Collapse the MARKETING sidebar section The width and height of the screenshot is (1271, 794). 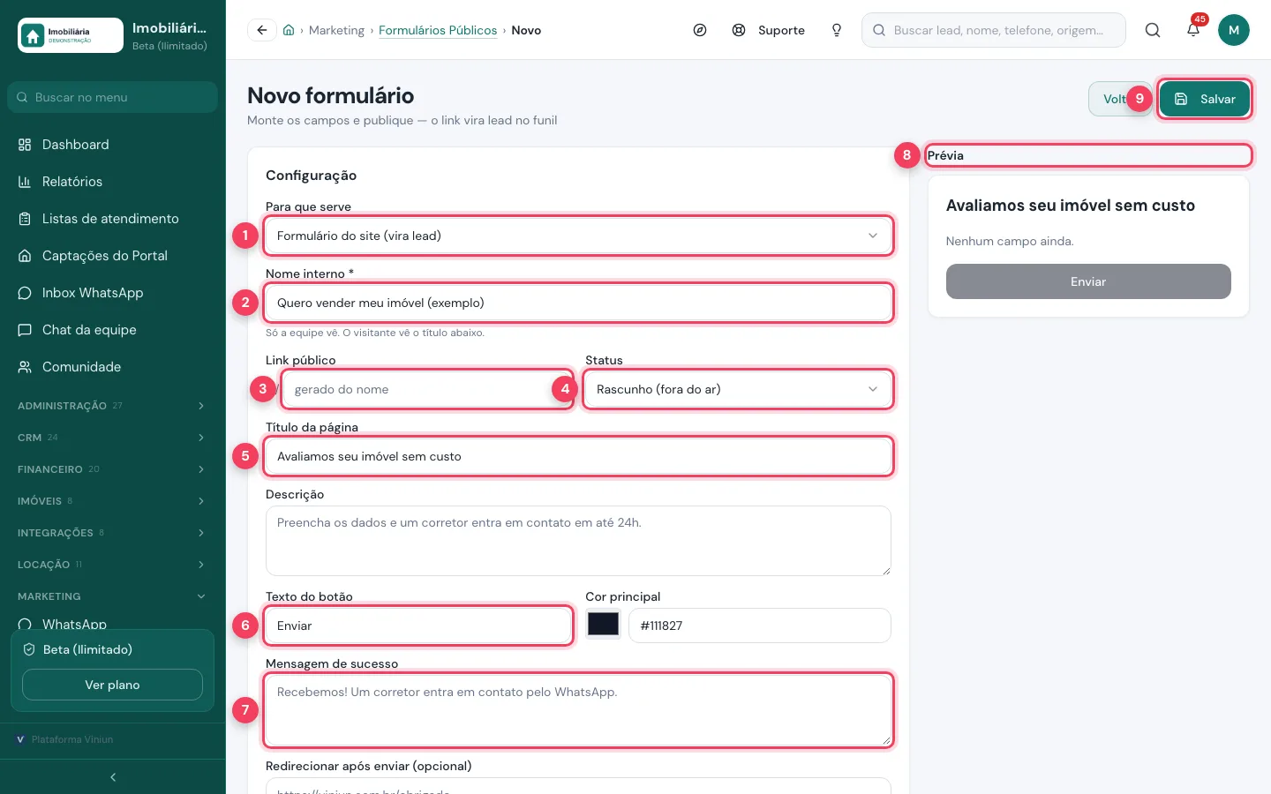(x=112, y=596)
